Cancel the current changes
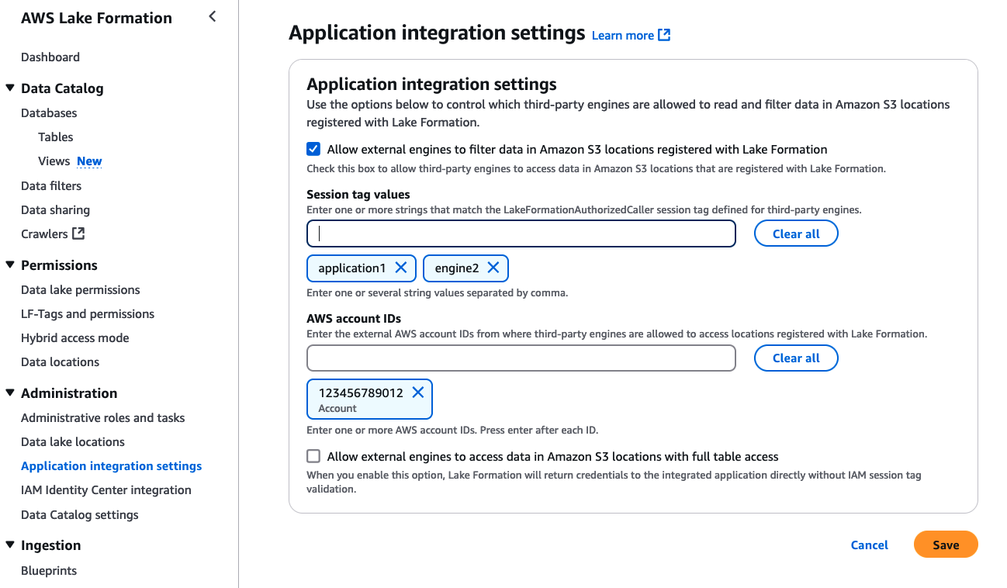 [x=869, y=545]
